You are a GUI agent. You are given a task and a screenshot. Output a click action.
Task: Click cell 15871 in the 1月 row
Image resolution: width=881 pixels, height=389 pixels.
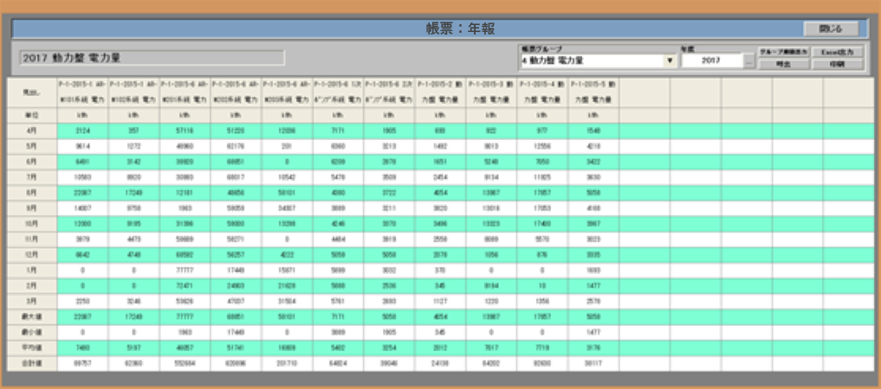[287, 271]
